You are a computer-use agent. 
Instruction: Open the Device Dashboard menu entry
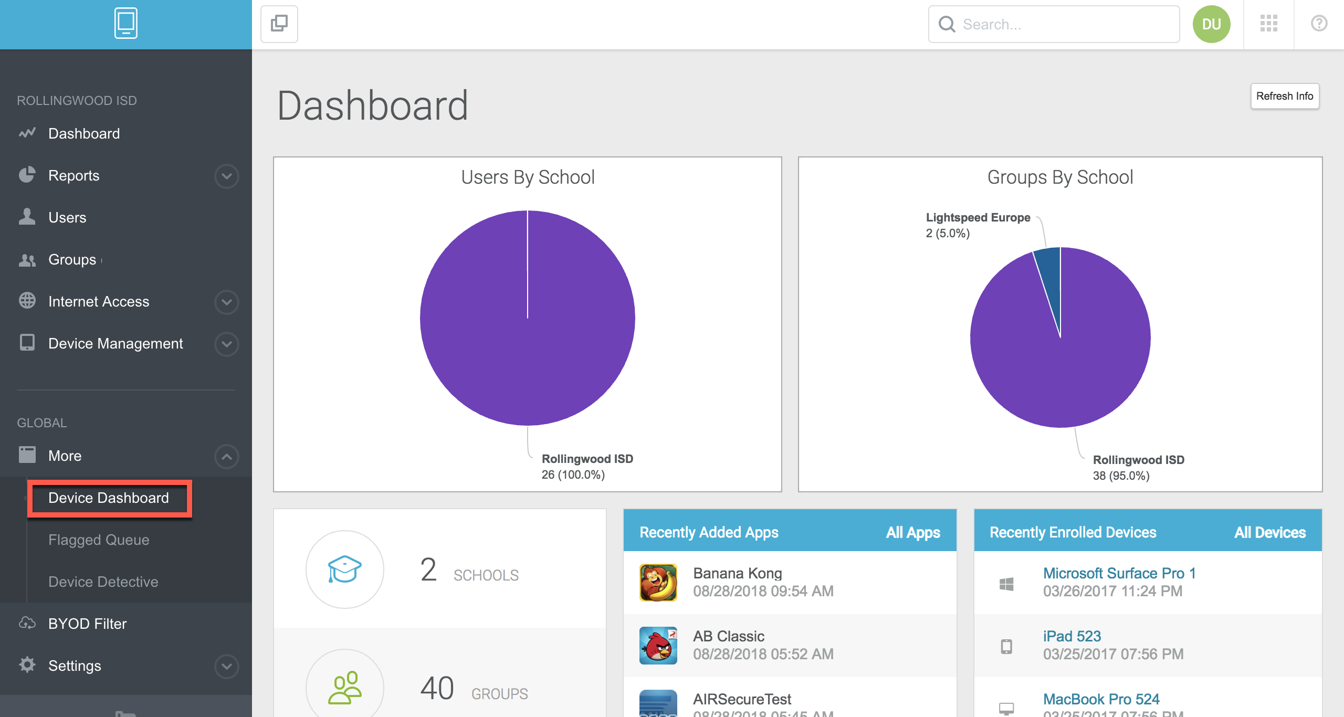[x=108, y=498]
